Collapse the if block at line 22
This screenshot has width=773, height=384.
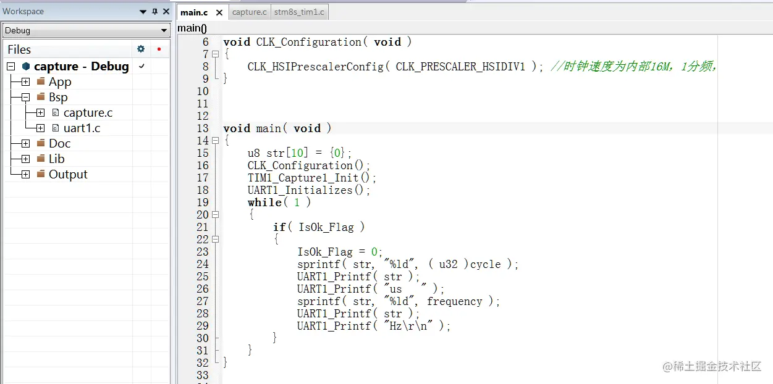215,240
